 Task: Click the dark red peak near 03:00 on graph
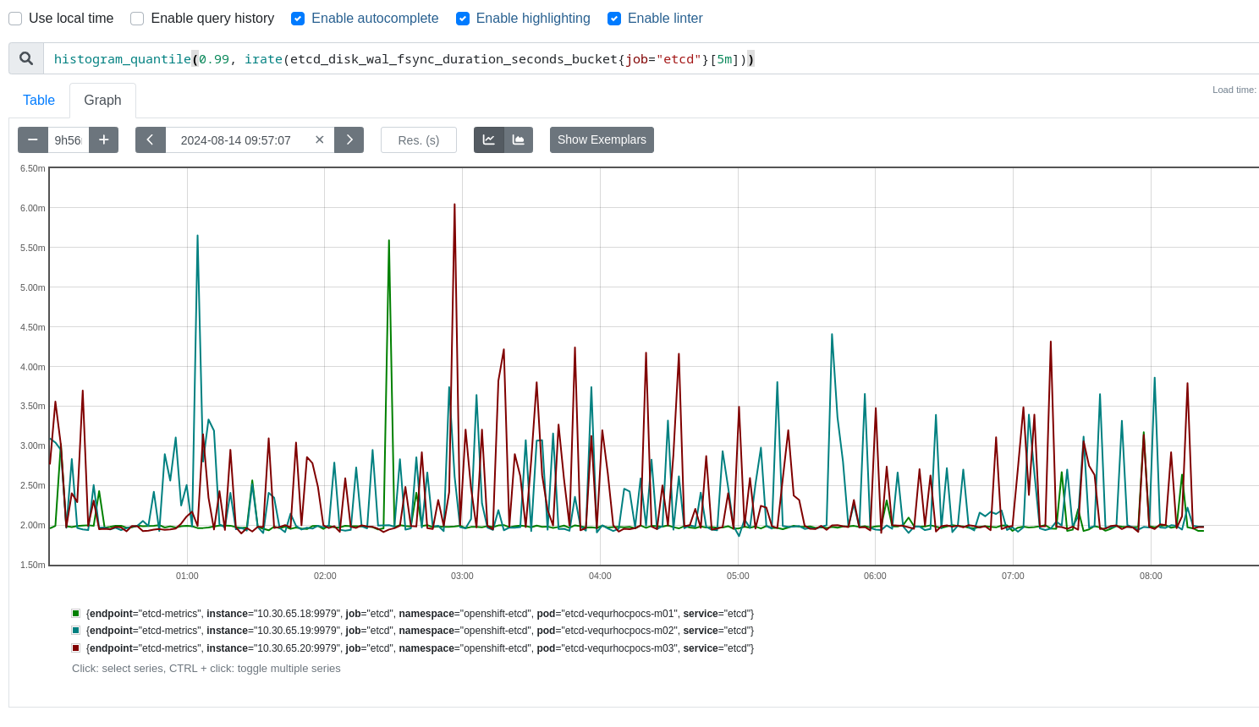tap(454, 205)
